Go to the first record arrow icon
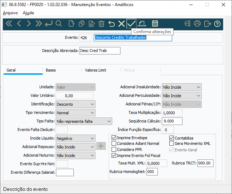232x194 pixels. (9, 24)
